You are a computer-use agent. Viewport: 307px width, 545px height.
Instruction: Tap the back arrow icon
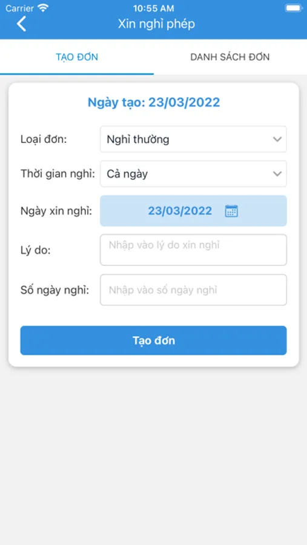22,24
